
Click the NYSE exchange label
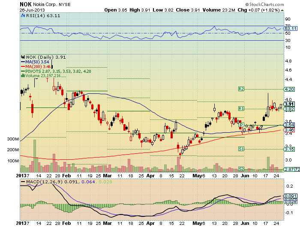point(64,4)
